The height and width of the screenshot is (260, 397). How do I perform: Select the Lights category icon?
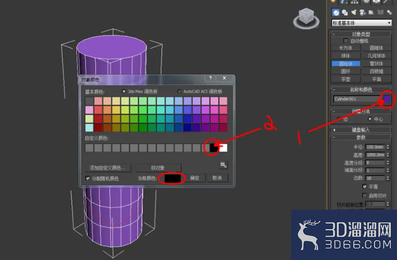tap(354, 12)
